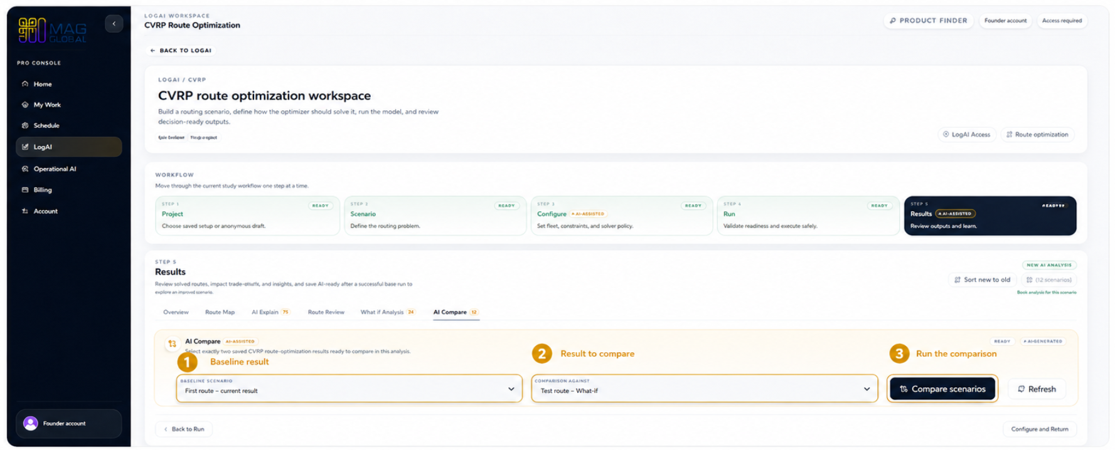Click the Refresh button

pos(1037,389)
